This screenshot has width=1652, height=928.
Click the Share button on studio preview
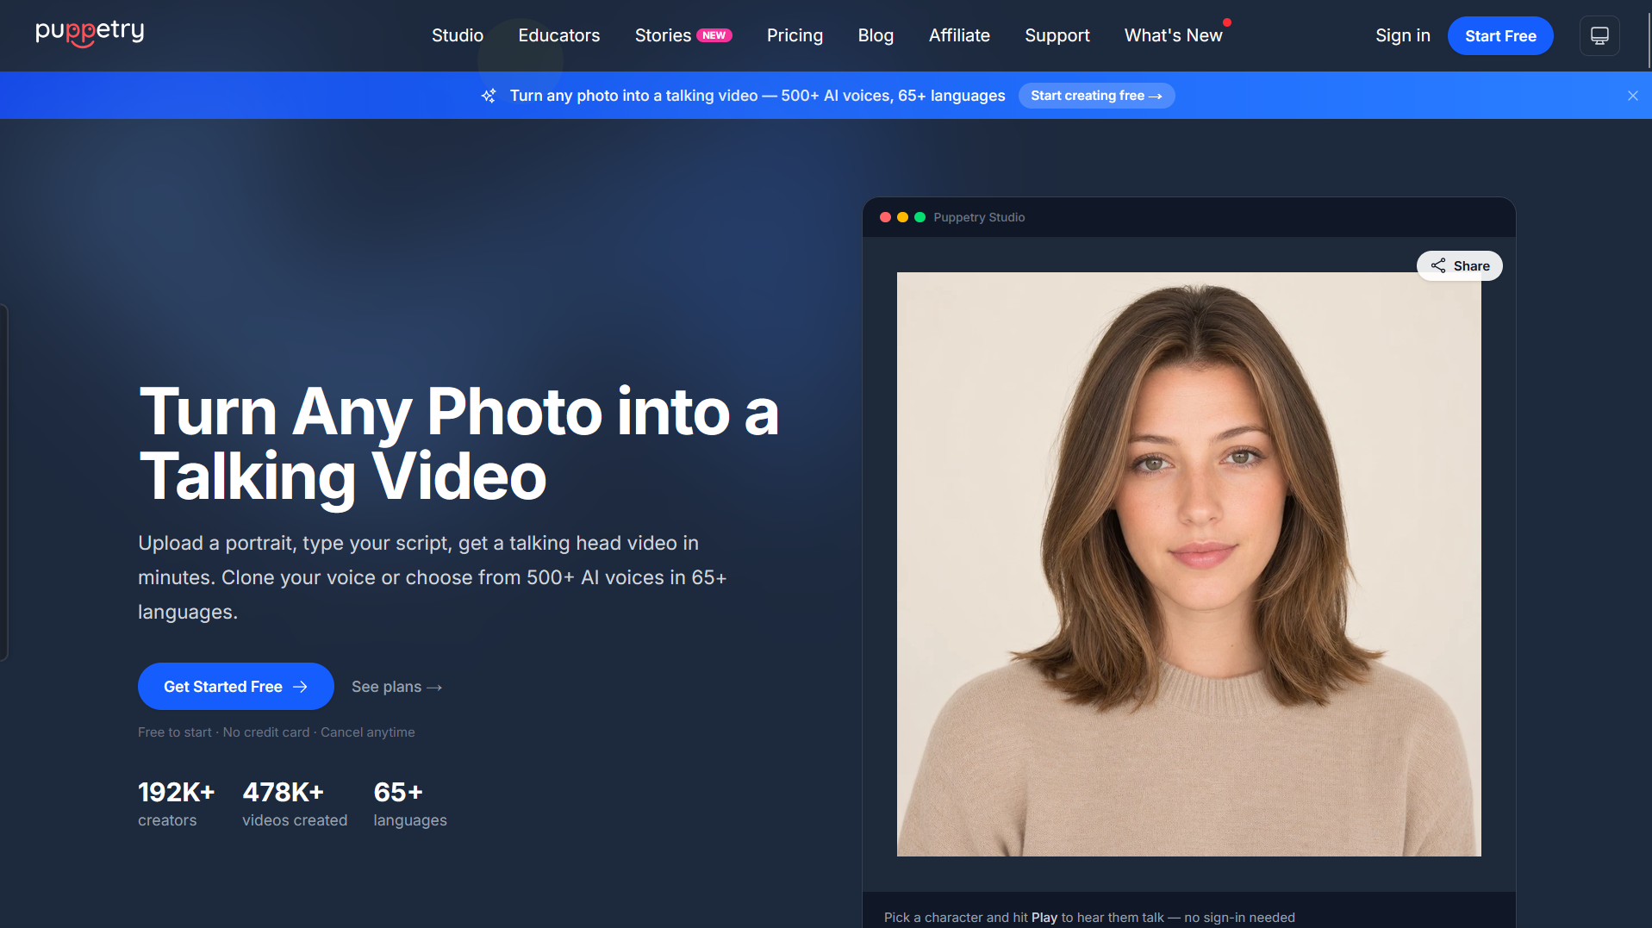[1460, 265]
